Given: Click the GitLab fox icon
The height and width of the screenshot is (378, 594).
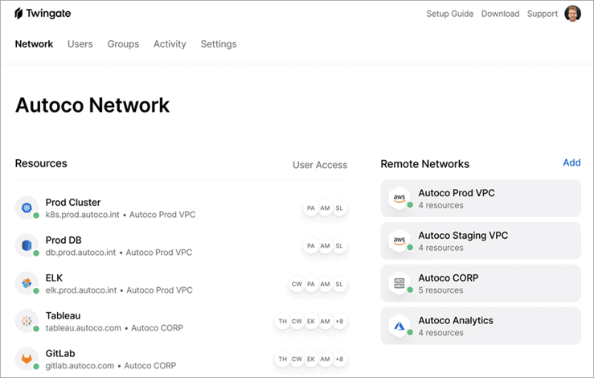Looking at the screenshot, I should pyautogui.click(x=27, y=359).
